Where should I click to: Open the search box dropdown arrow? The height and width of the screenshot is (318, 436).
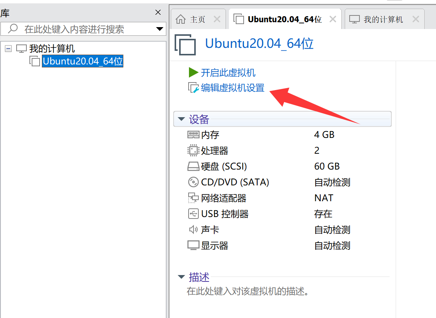point(160,29)
